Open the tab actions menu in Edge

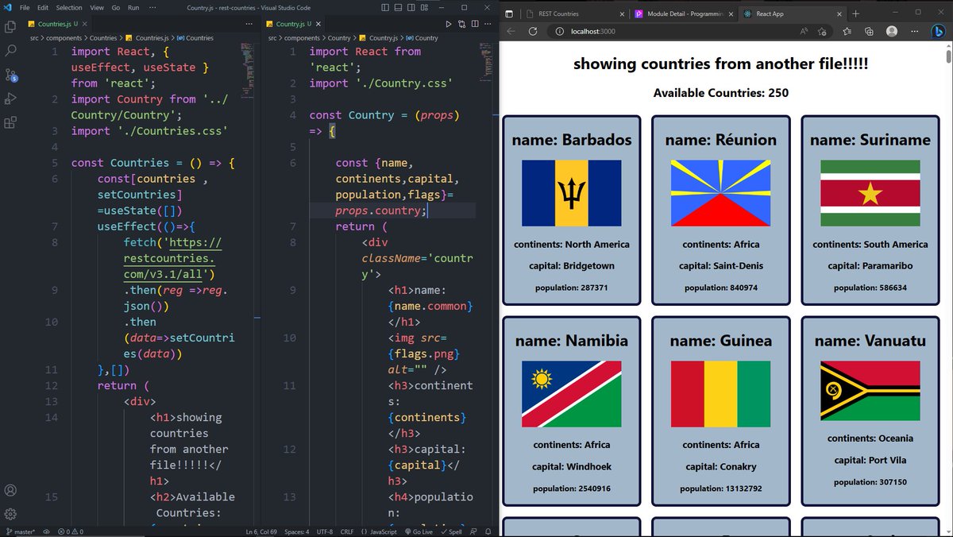(x=508, y=14)
